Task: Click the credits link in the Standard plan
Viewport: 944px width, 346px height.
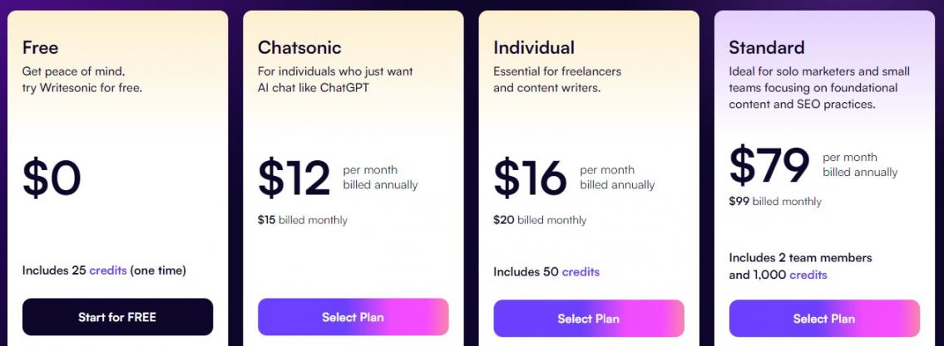Action: click(x=808, y=275)
